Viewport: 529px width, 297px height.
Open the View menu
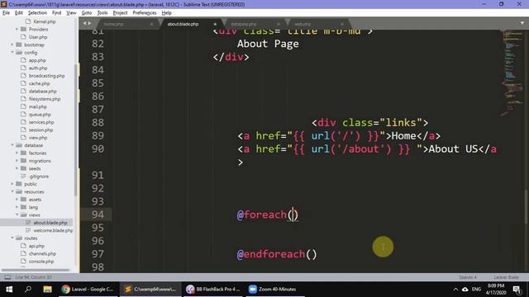(71, 13)
